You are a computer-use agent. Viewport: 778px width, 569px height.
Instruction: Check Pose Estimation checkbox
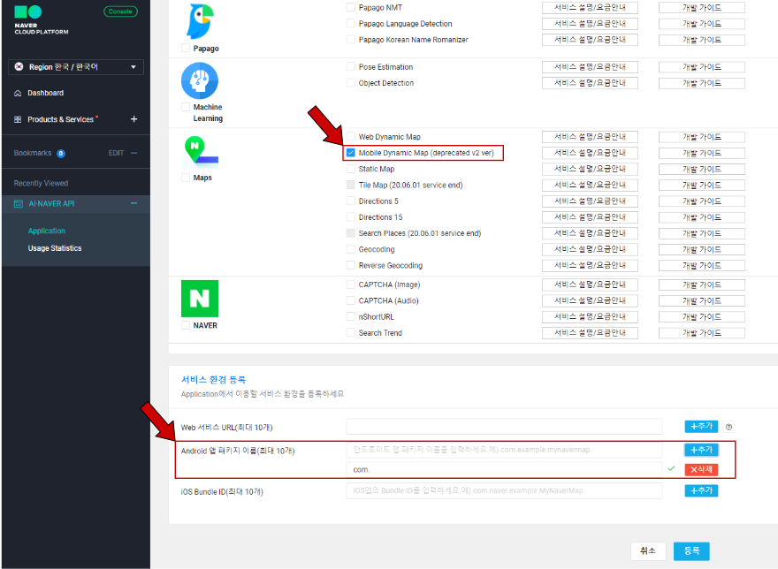(351, 66)
